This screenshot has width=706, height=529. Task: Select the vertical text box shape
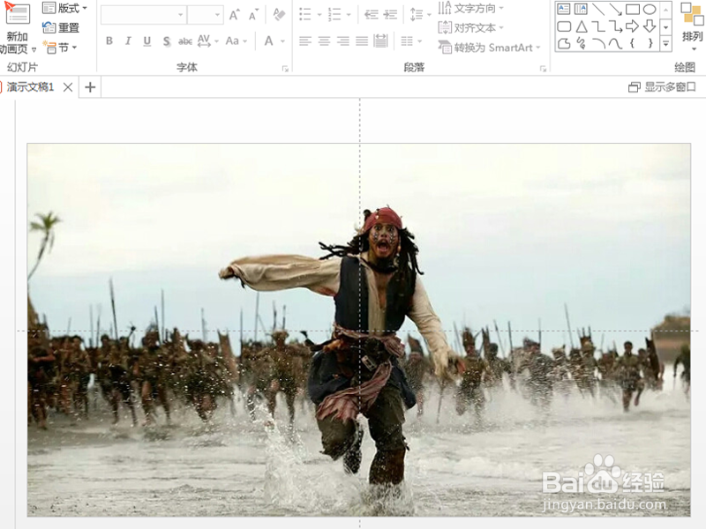pos(581,9)
